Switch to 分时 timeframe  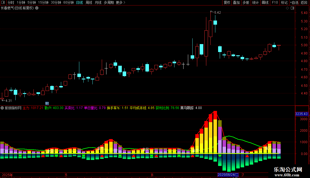[11, 2]
